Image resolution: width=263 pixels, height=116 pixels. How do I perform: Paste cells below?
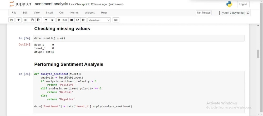coord(38,20)
